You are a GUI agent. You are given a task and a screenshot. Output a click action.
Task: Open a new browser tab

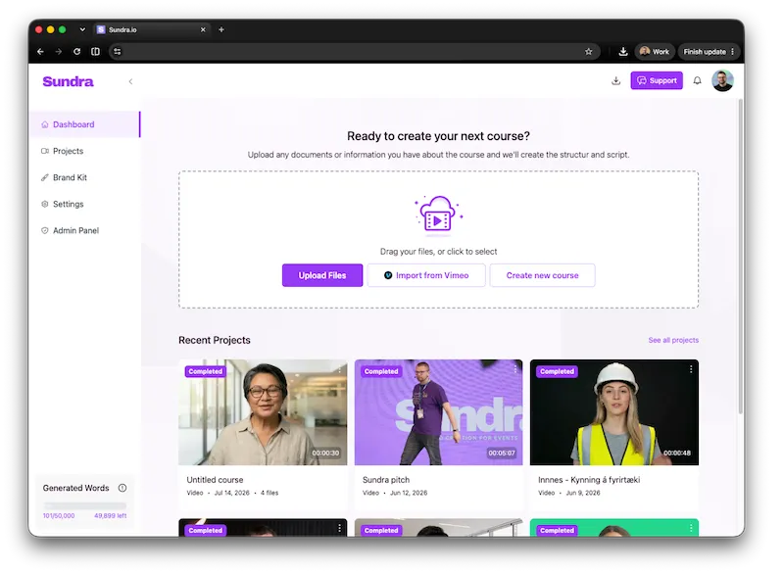point(221,29)
